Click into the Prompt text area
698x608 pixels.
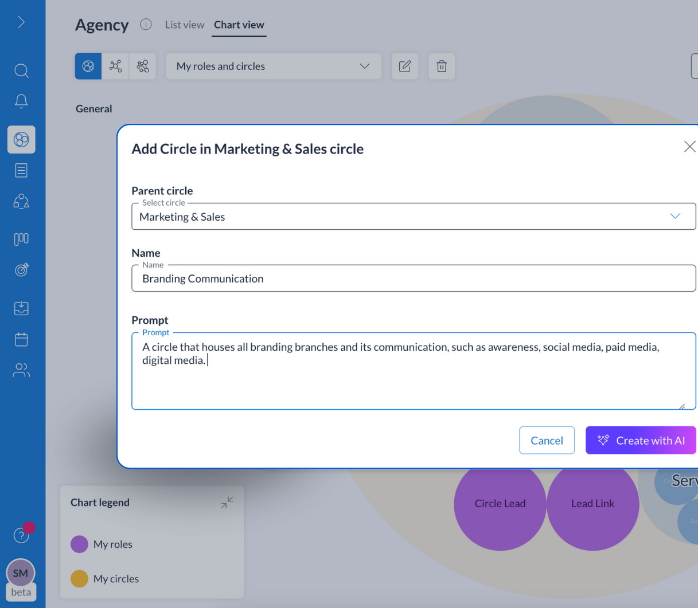(414, 371)
